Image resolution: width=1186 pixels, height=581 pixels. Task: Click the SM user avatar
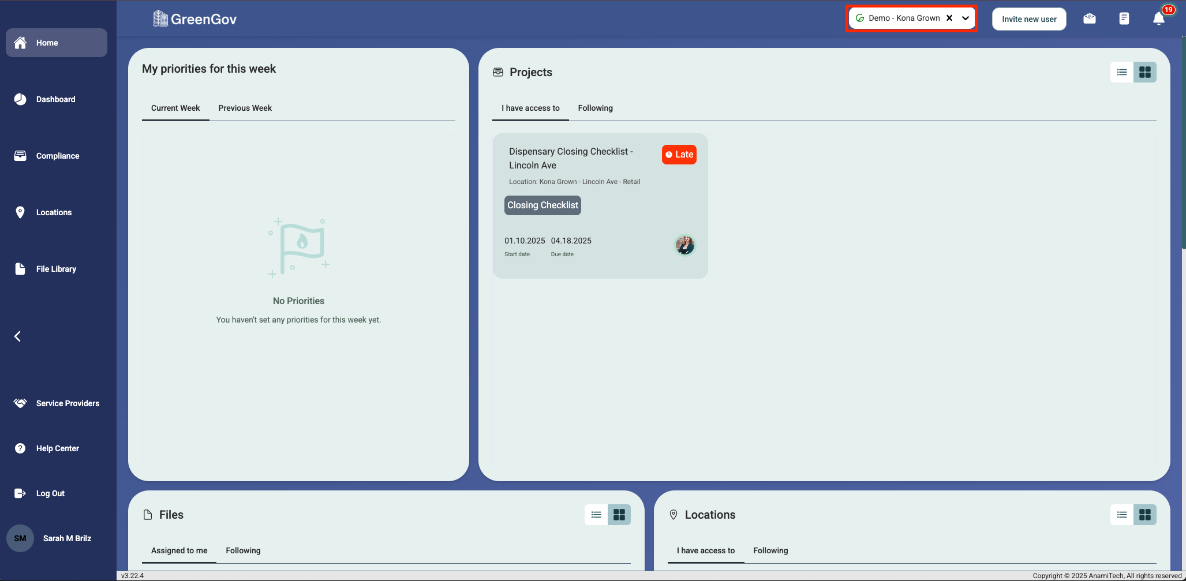pos(20,538)
